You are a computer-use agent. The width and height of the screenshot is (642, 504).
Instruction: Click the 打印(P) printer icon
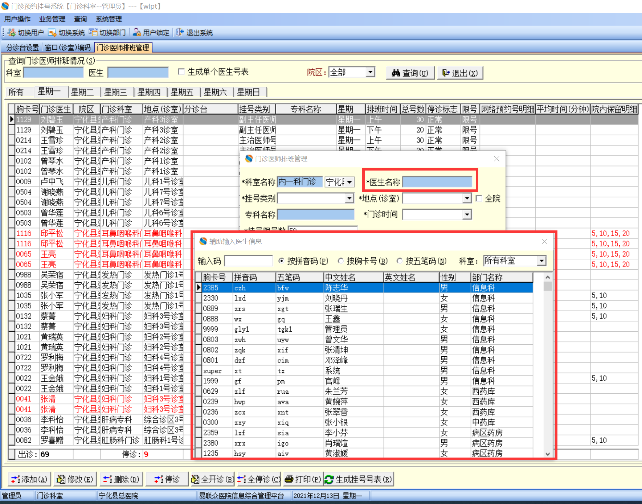click(289, 479)
